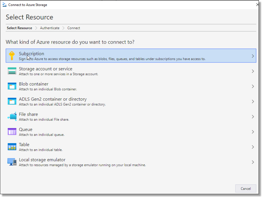Image resolution: width=262 pixels, height=197 pixels.
Task: Select the Select Resource breadcrumb step
Action: (19, 28)
